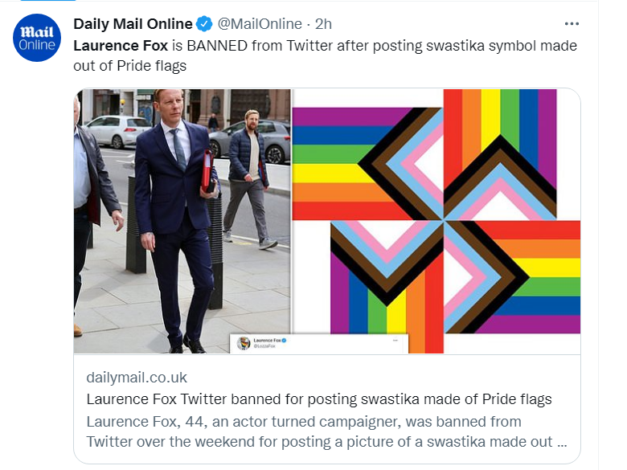Click the bold Laurence Fox headline text
This screenshot has width=627, height=470.
pyautogui.click(x=120, y=46)
